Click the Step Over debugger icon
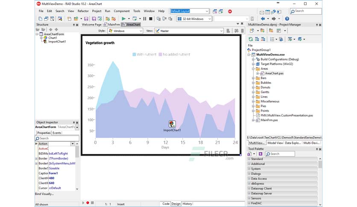Viewport: 357px width, 207px height. (164, 19)
